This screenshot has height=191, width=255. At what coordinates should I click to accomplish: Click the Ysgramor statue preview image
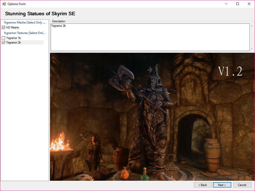point(152,117)
